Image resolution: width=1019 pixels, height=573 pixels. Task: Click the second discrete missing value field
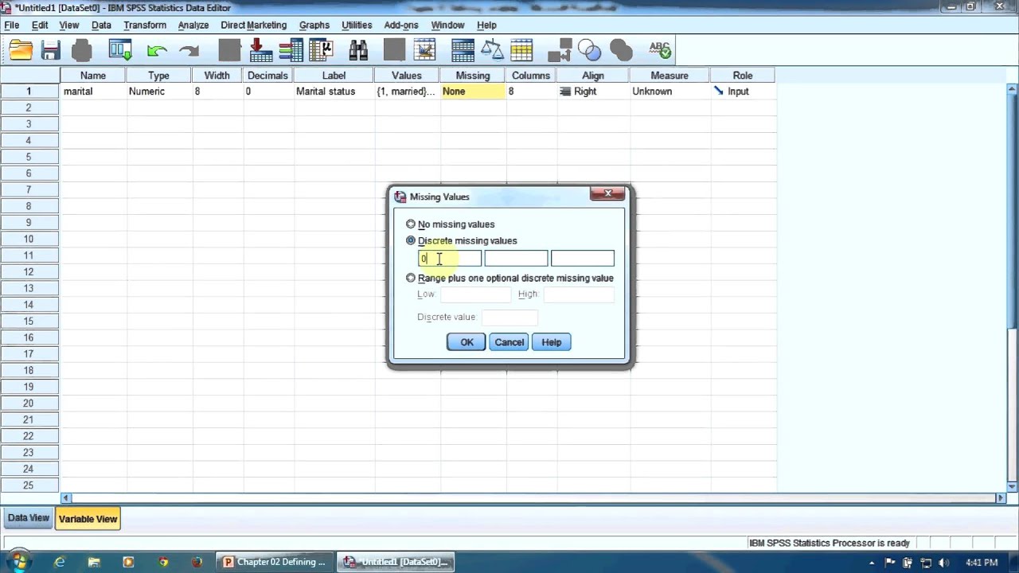516,259
